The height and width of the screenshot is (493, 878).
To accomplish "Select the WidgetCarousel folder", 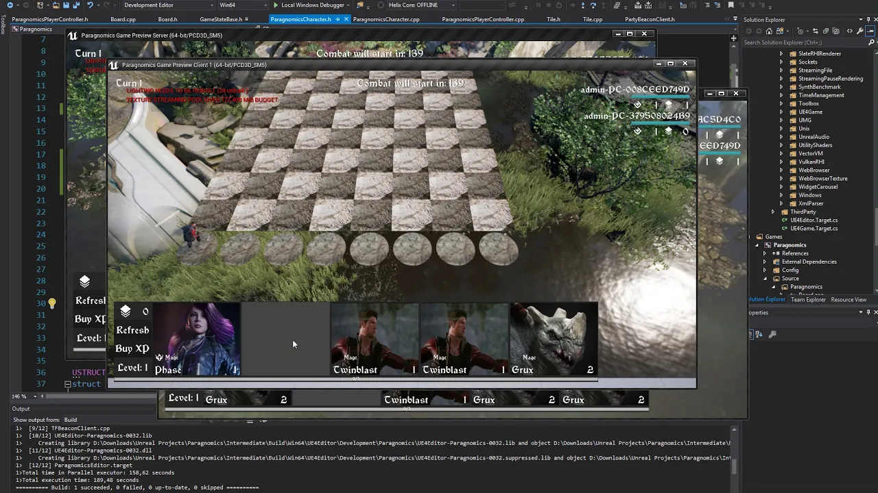I will click(818, 186).
